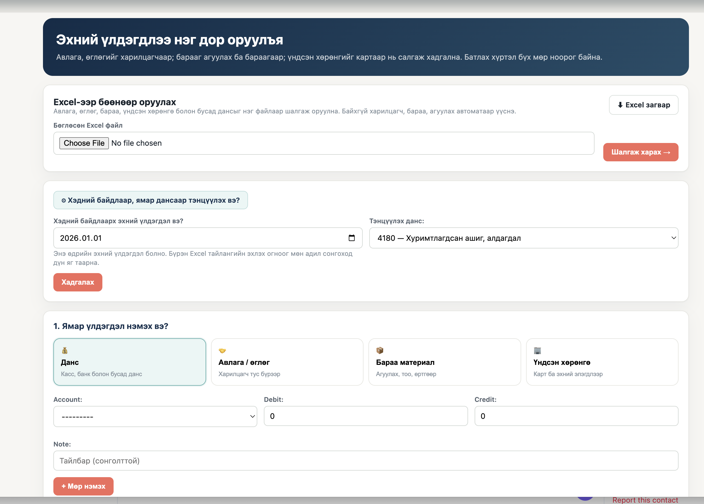Screen dimensions: 704x504
Task: Select the Авлага / өглөг balance type
Action: tap(287, 362)
